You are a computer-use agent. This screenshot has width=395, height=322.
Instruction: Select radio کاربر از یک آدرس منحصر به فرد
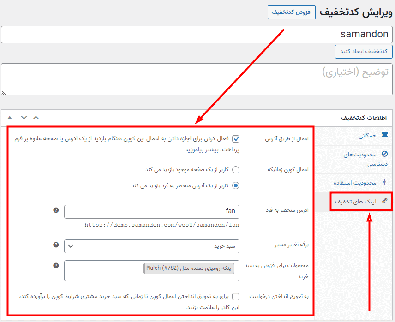click(x=236, y=185)
